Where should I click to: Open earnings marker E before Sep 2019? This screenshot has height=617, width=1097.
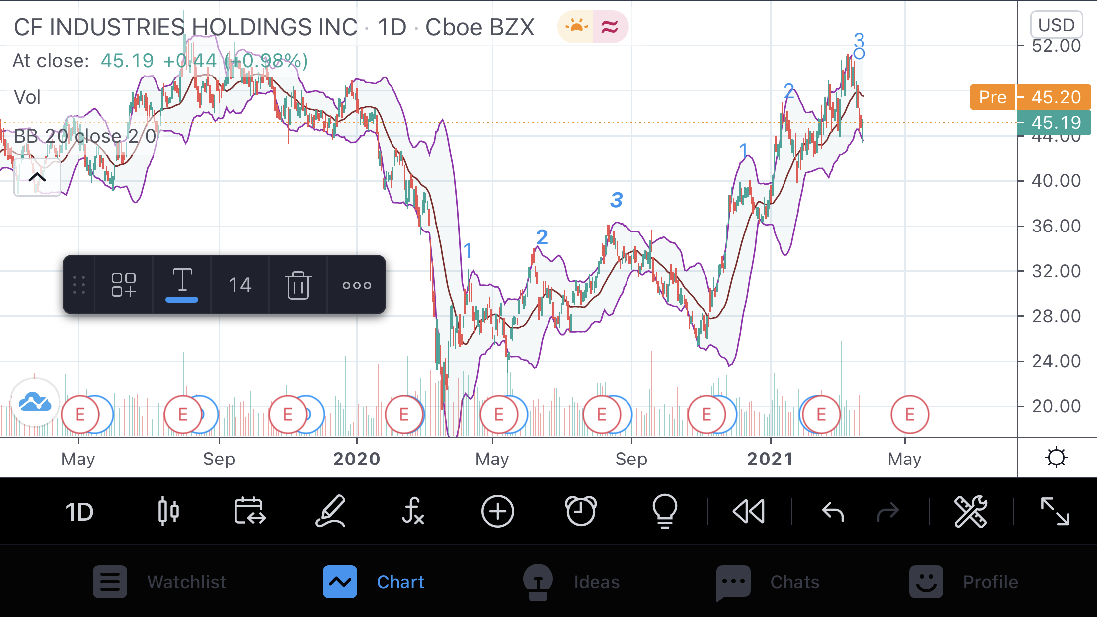pos(183,414)
